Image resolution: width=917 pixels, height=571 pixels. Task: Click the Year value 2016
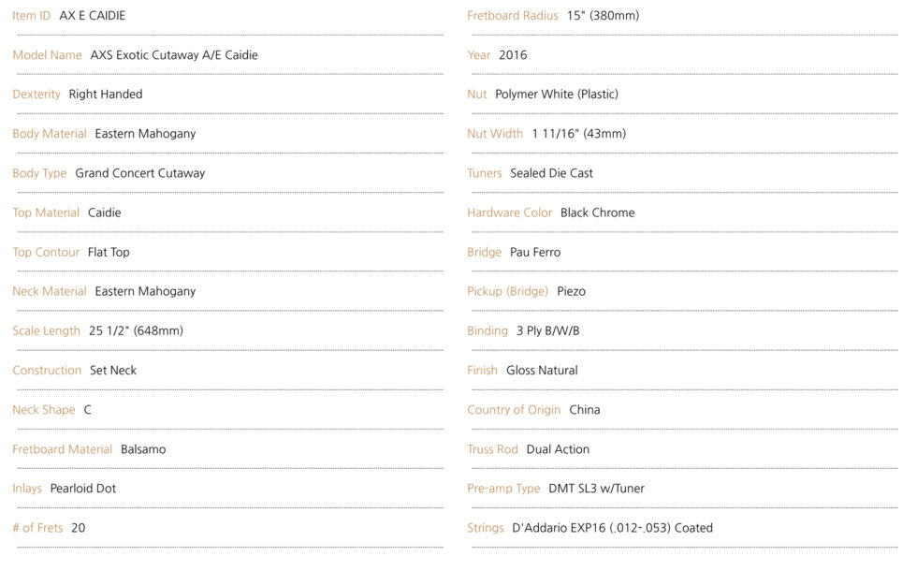coord(513,55)
